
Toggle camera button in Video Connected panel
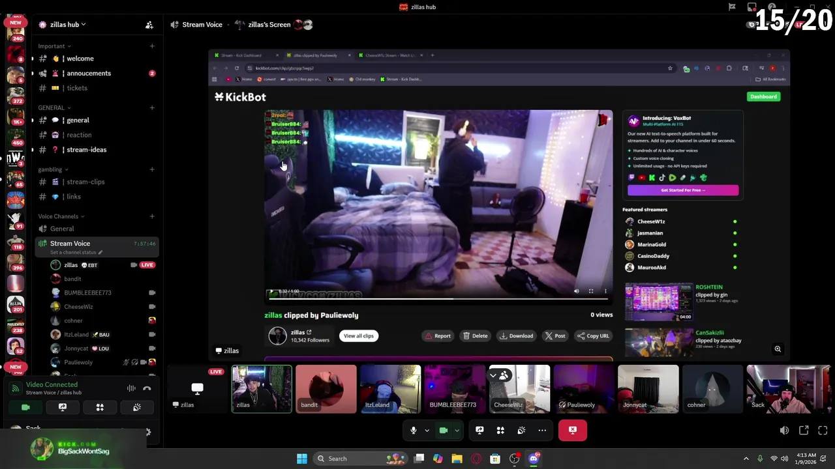tap(25, 407)
